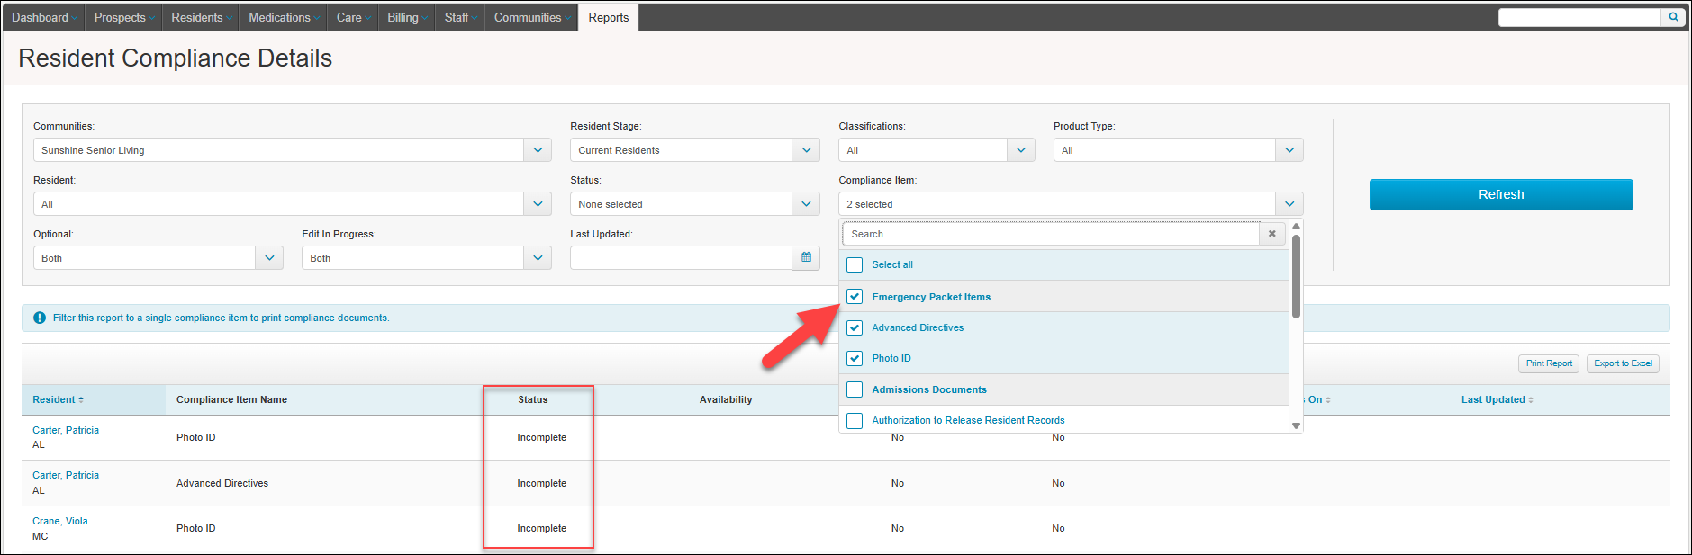Open the Edit In Progress dropdown
Viewport: 1692px width, 555px height.
point(427,258)
